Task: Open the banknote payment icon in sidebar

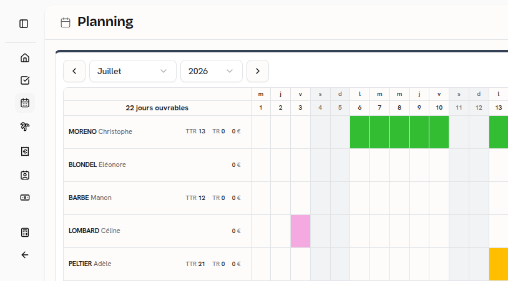Action: 25,198
